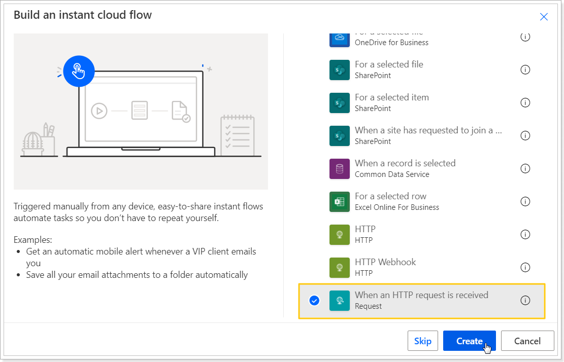Show info for When a record is selected

pyautogui.click(x=525, y=168)
